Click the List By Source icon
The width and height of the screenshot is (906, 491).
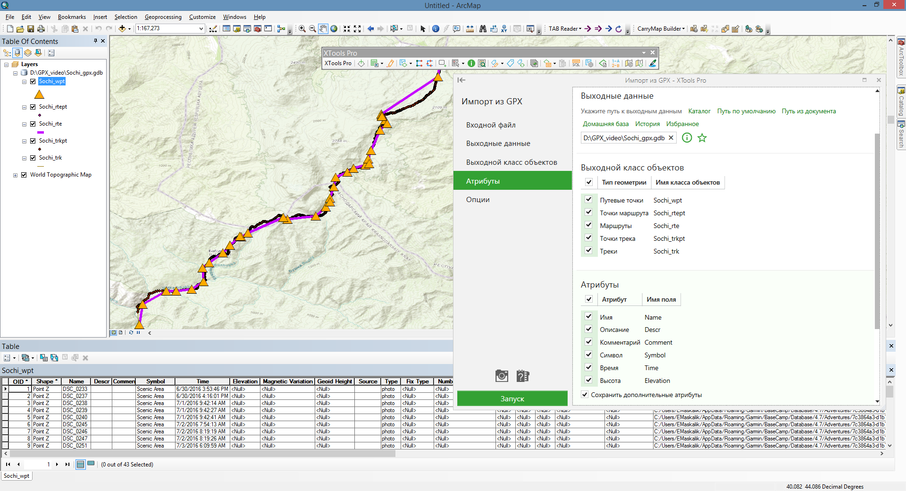(x=17, y=53)
